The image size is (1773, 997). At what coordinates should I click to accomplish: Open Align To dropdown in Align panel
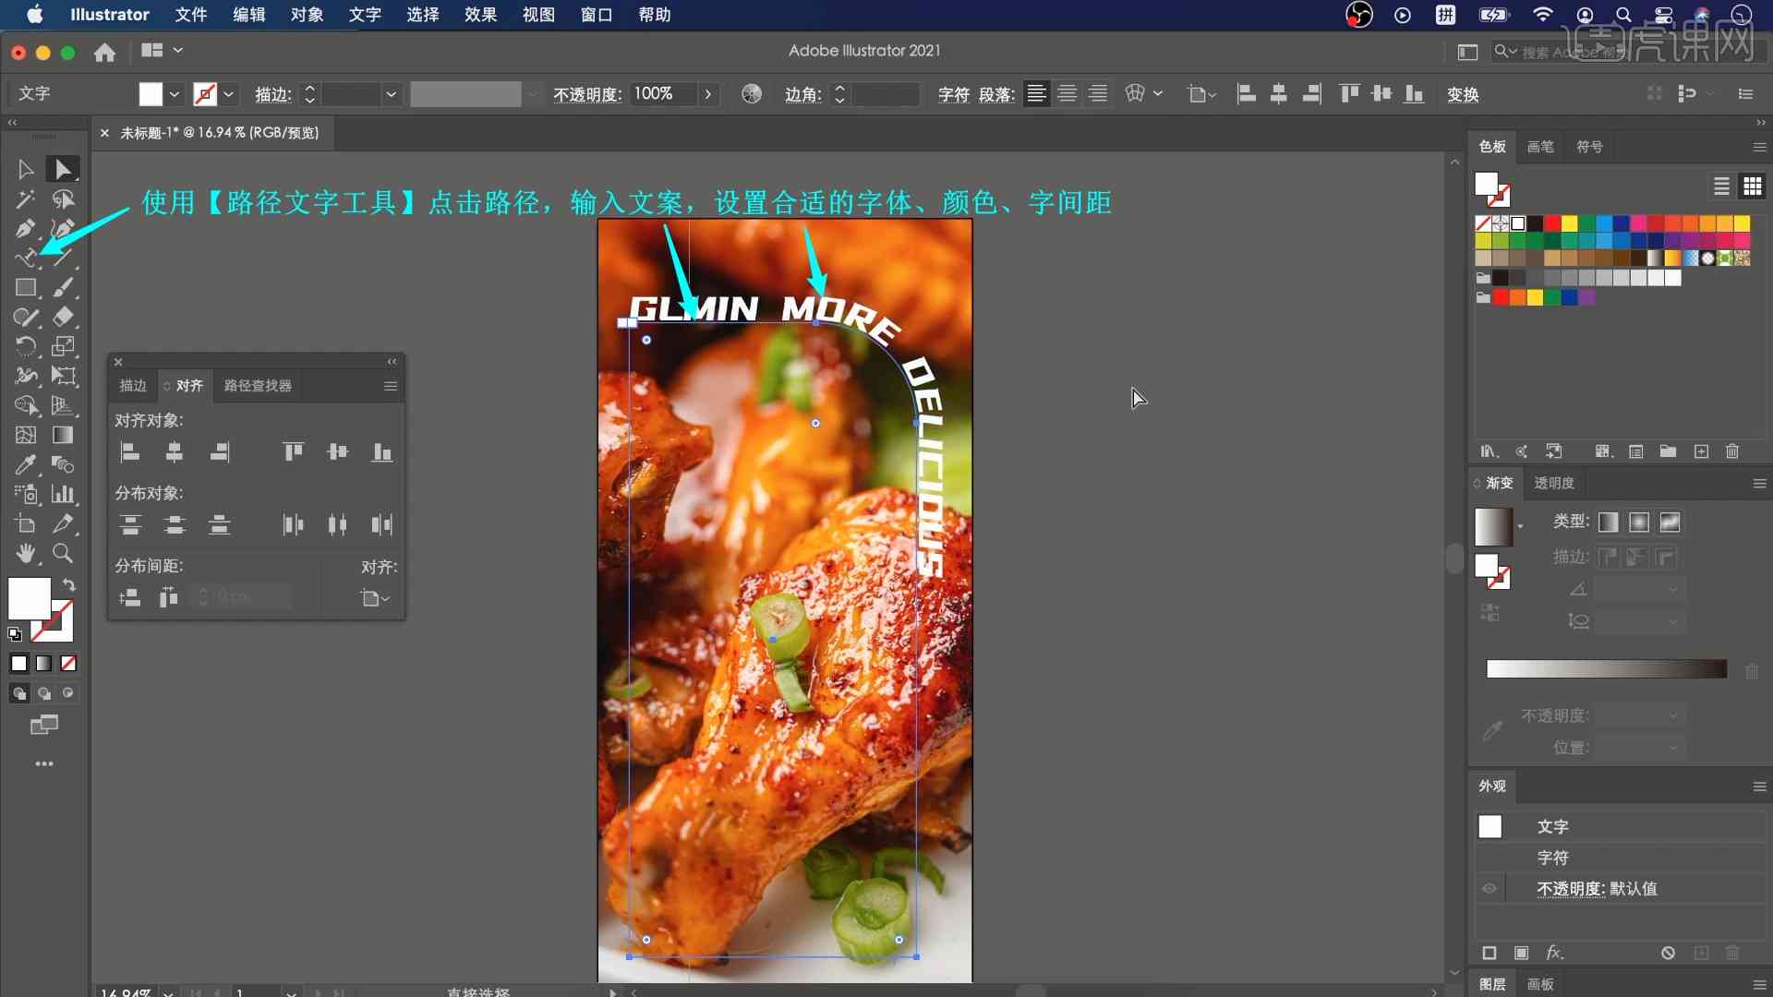(x=375, y=598)
